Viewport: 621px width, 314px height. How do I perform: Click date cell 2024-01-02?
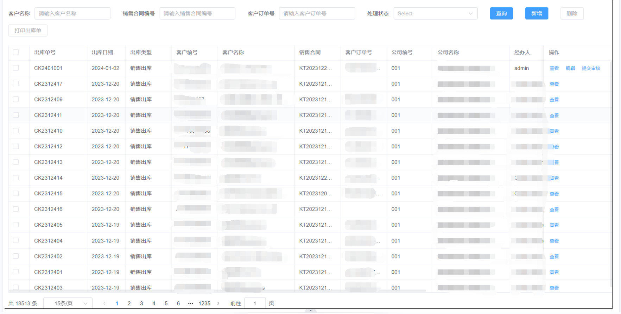point(106,68)
